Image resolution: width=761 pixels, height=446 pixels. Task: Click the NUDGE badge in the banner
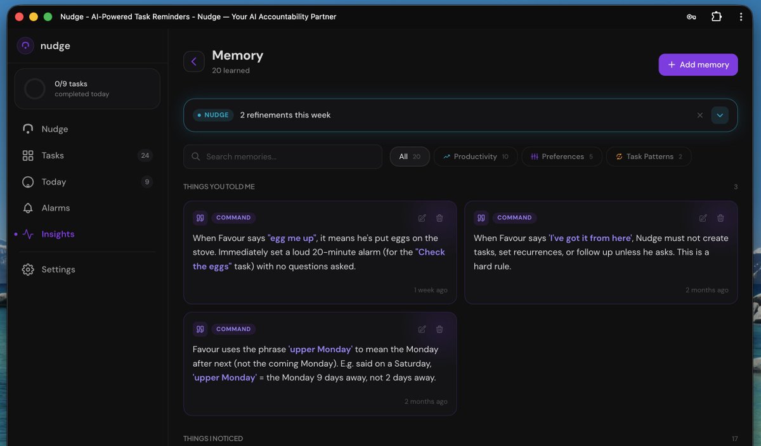[x=213, y=115]
